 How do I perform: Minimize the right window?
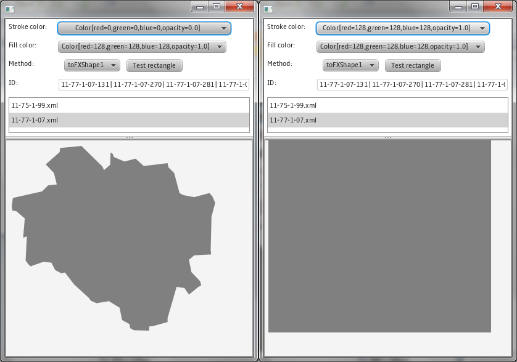pos(457,6)
